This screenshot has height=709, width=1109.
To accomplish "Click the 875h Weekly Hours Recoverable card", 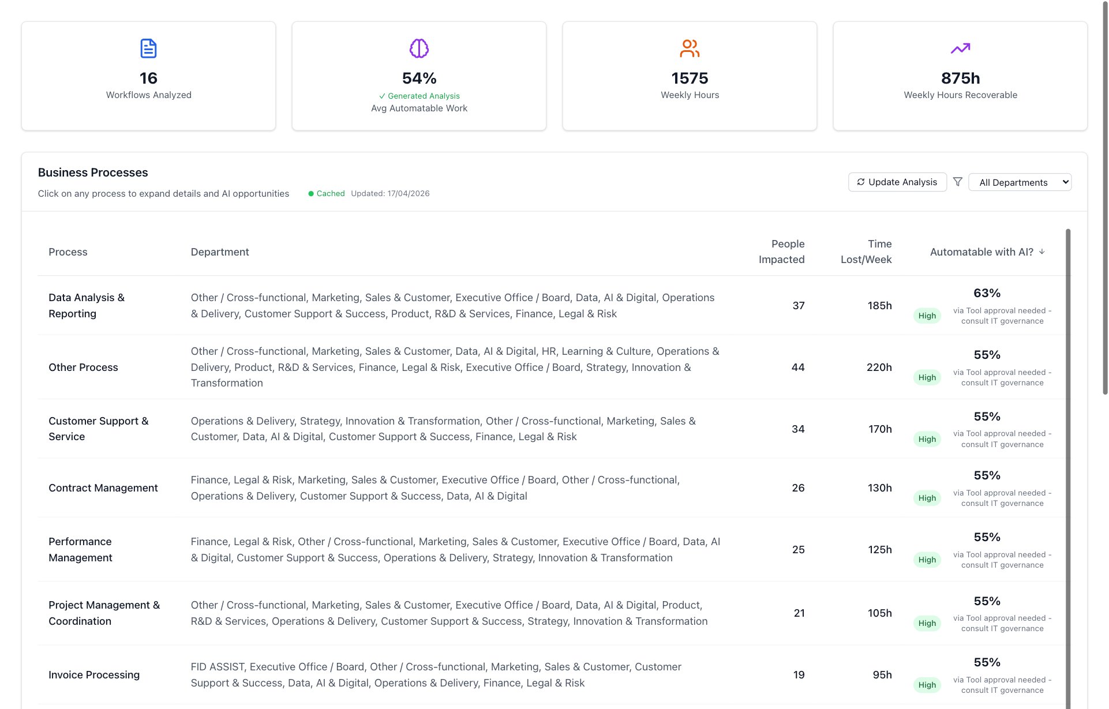I will (960, 76).
